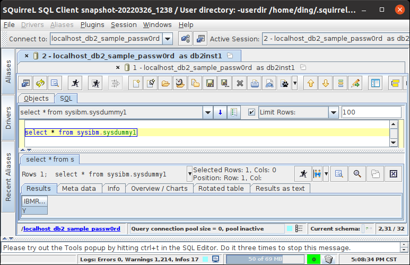
Task: Run the SQL with the running man icon
Action: pos(75,83)
